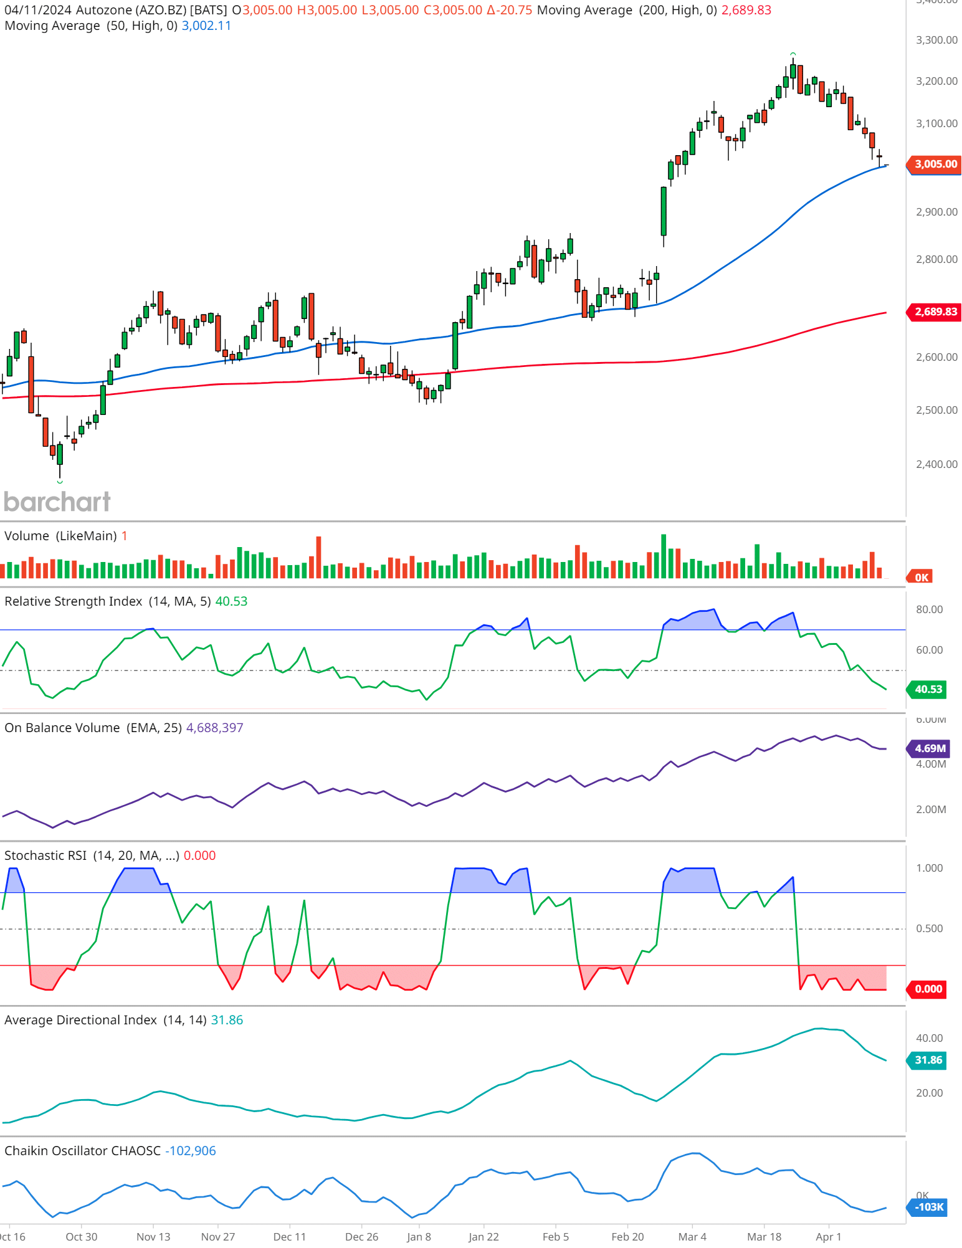Click the Autozone (AZO.BZ) ticker title
962x1248 pixels.
[x=131, y=10]
